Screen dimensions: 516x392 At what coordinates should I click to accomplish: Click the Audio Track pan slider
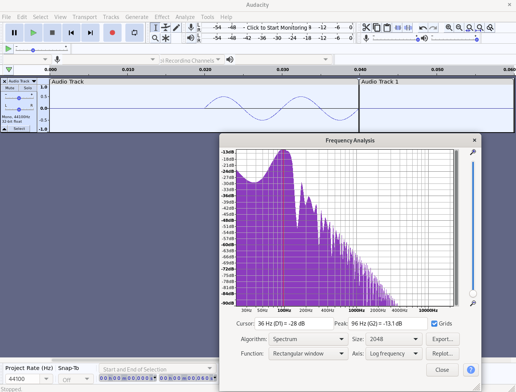pyautogui.click(x=19, y=109)
